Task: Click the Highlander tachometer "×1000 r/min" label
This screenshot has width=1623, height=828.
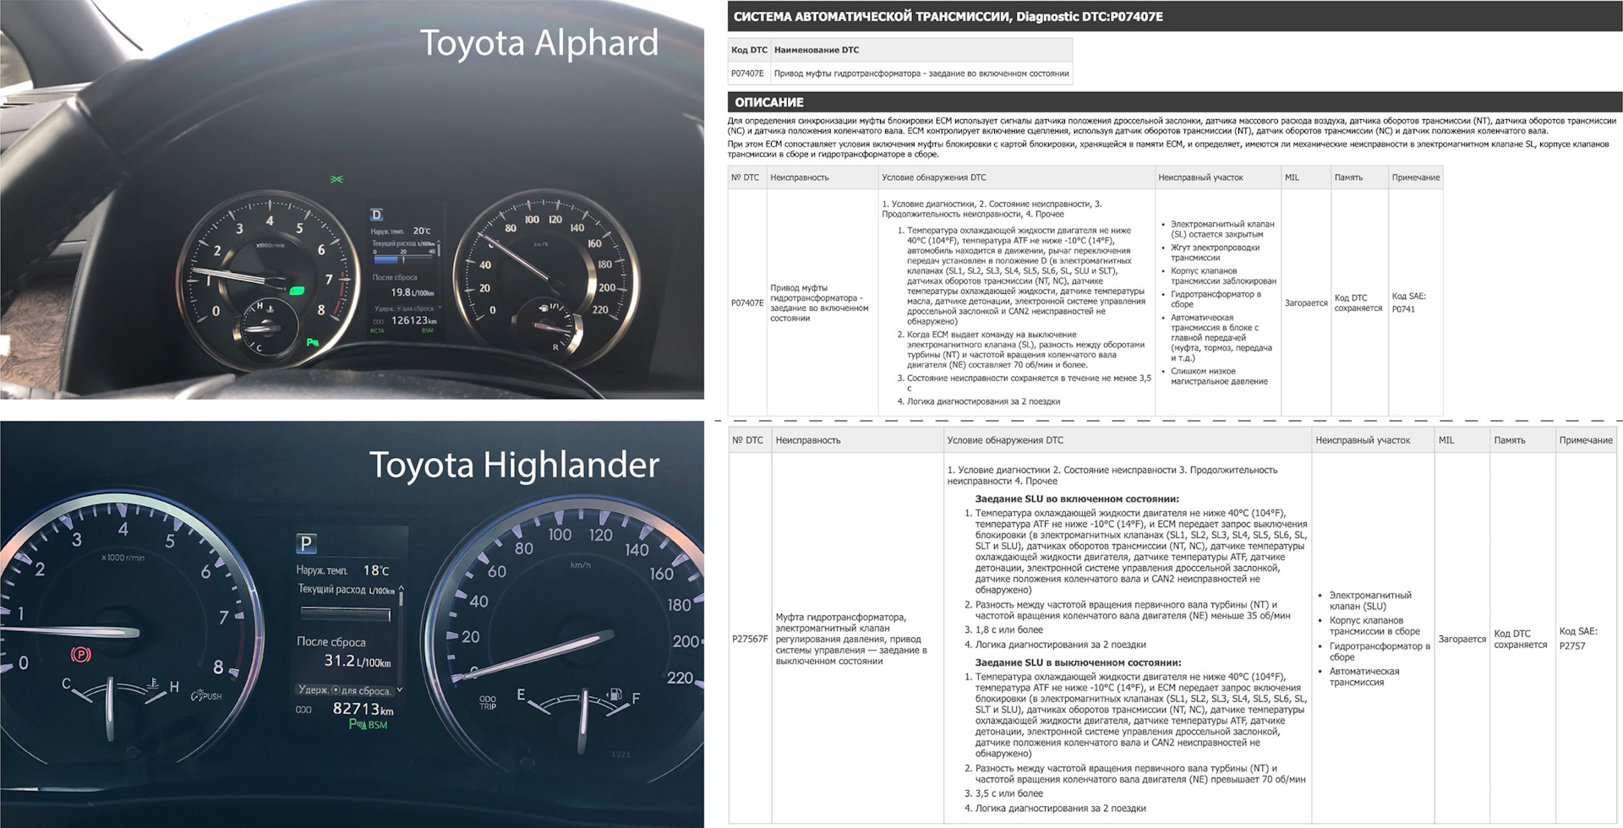Action: point(123,558)
